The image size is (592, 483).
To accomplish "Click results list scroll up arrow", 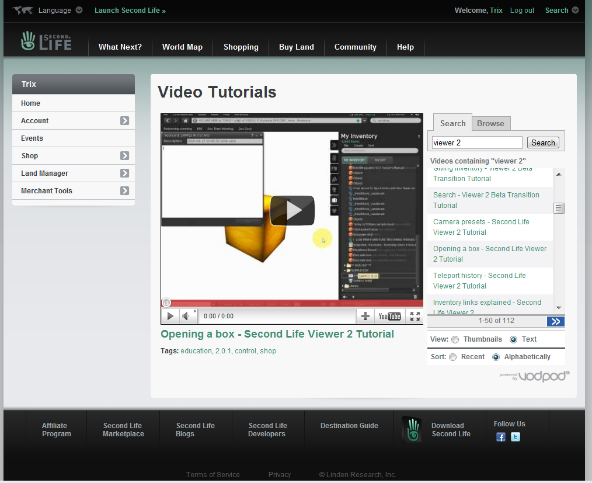I will click(559, 174).
